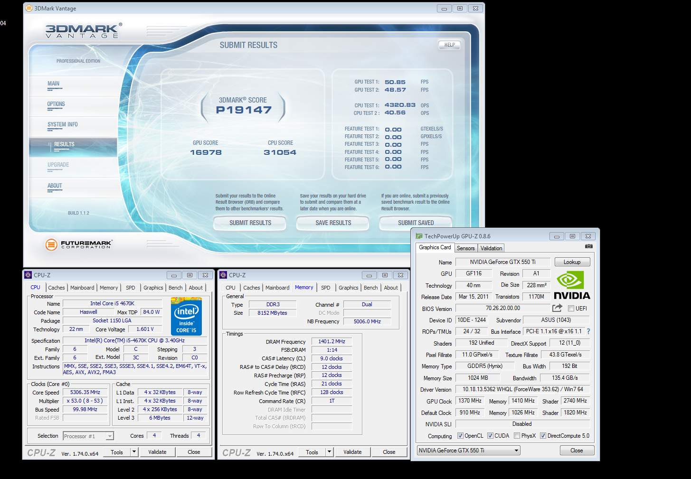Screen dimensions: 691x479
Task: Click the Bus Interface question mark icon
Action: point(588,331)
